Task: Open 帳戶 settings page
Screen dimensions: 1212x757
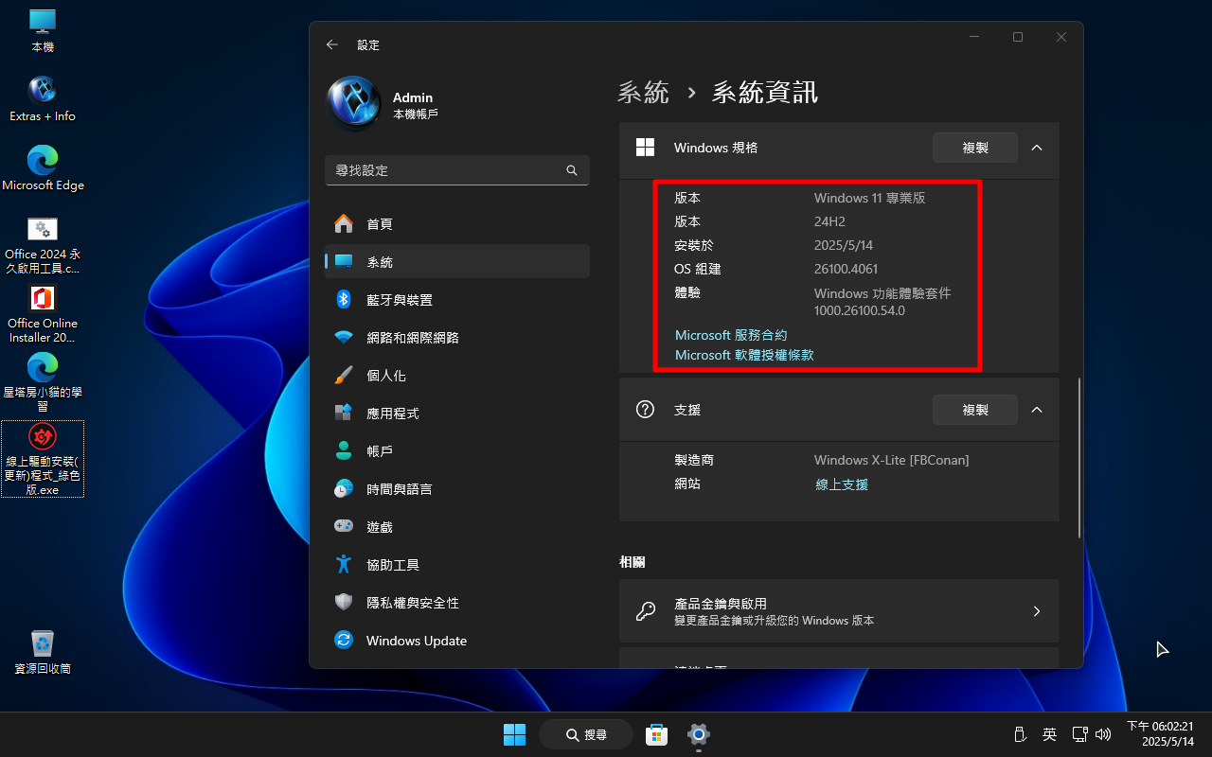Action: coord(456,451)
